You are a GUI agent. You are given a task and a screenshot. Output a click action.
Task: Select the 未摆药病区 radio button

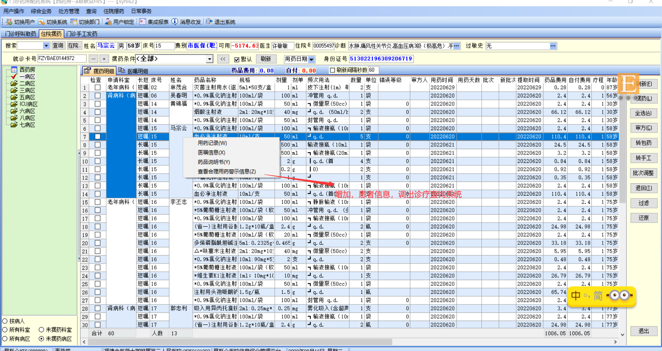pos(41,339)
